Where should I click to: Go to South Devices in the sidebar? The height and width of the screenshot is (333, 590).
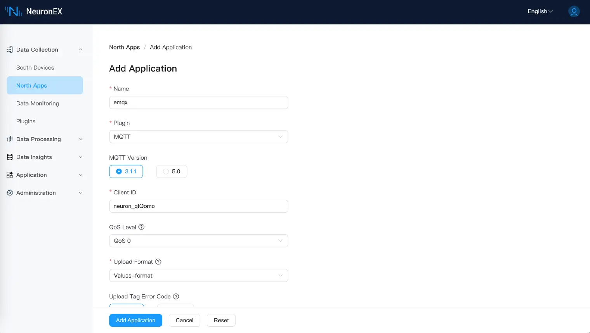(35, 67)
